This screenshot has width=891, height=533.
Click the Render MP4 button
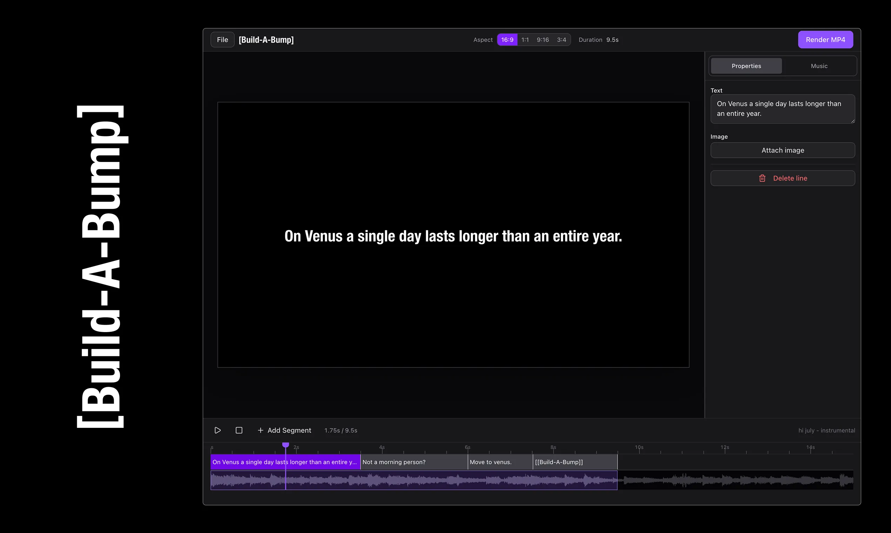[825, 40]
